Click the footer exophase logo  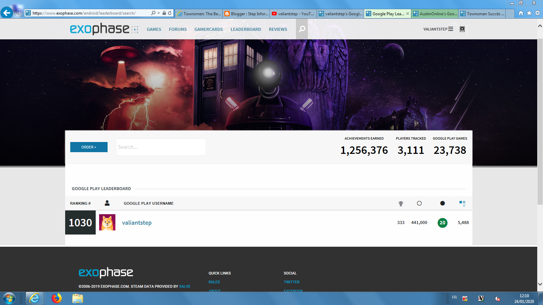[x=106, y=272]
